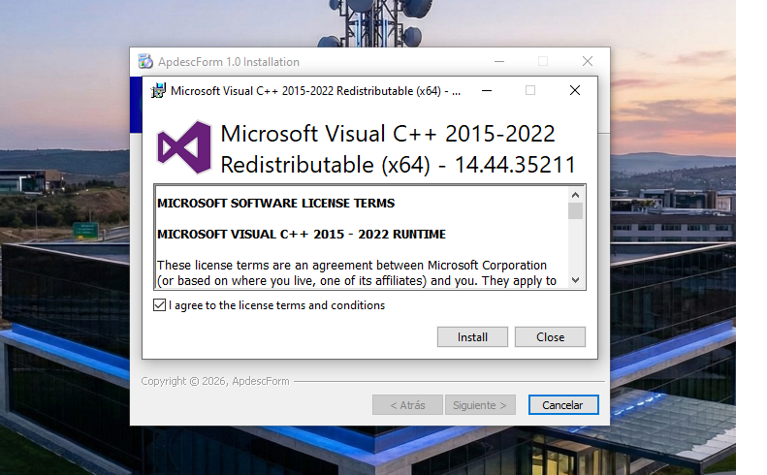Cancel the ApdescForm installation with Cancelar

563,405
